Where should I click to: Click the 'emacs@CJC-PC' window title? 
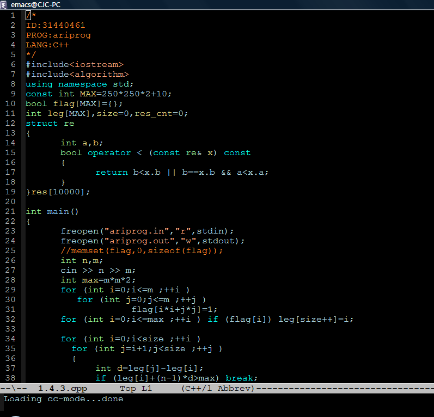click(x=36, y=5)
